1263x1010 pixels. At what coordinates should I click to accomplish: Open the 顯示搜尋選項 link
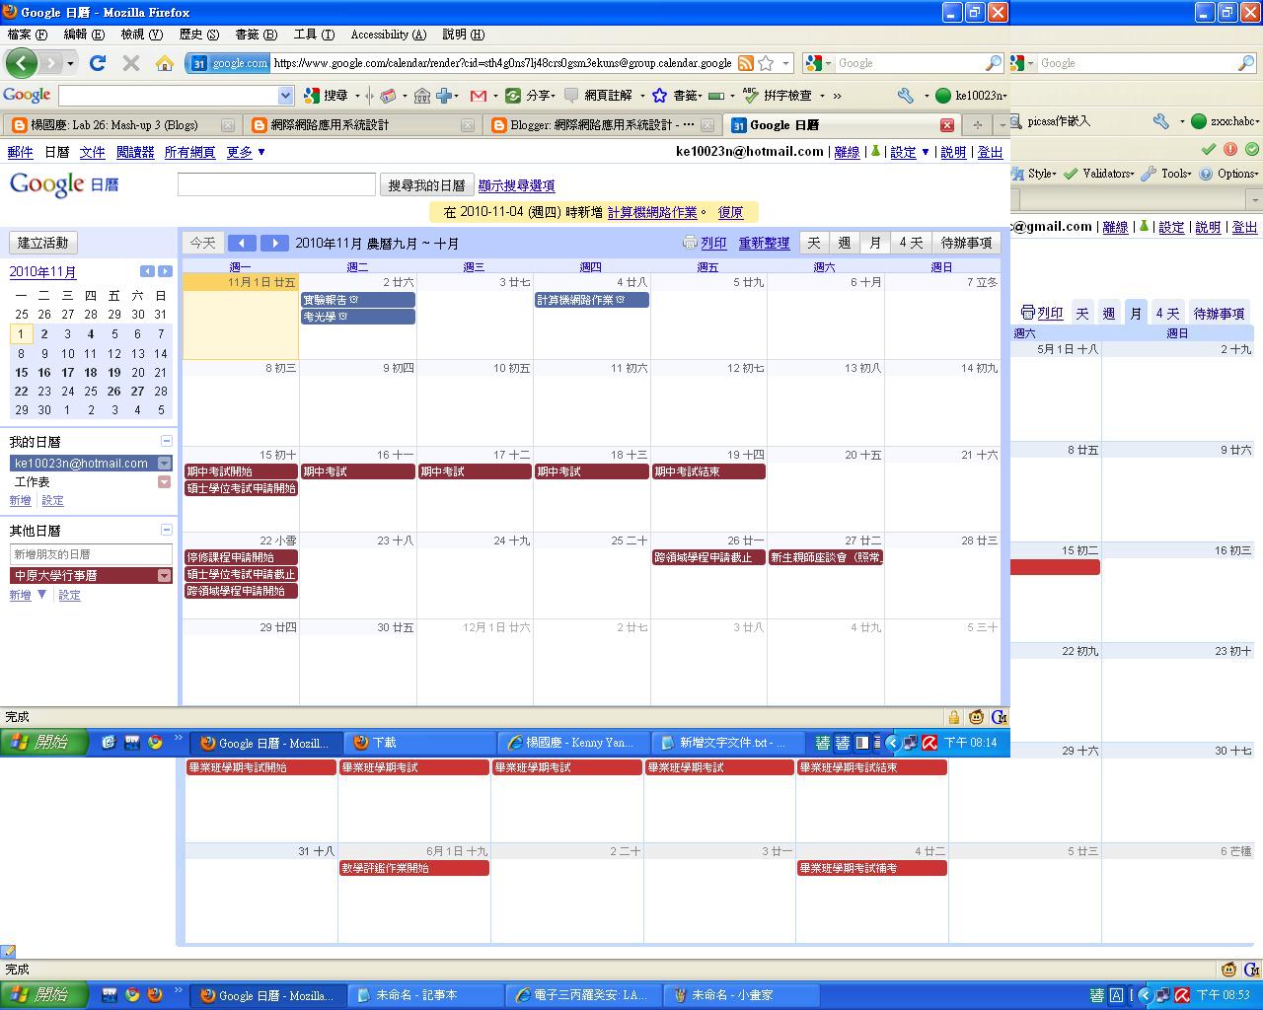pos(516,185)
